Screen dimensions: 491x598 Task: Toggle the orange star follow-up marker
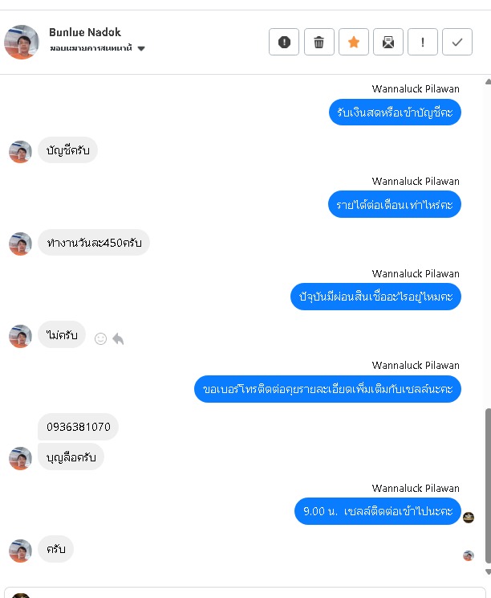pos(354,42)
